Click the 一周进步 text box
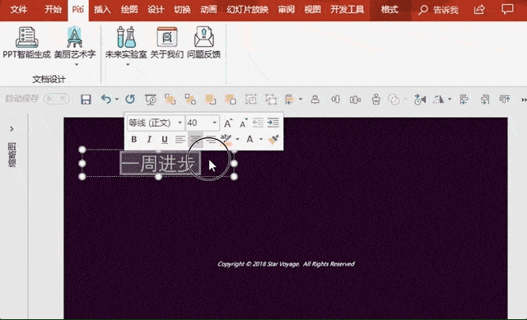 pos(158,163)
